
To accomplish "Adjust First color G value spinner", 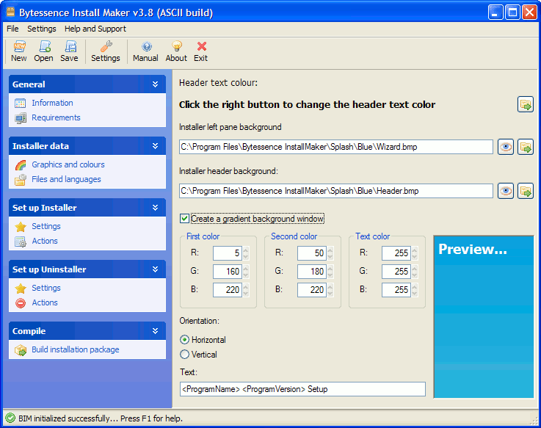I will (x=246, y=272).
